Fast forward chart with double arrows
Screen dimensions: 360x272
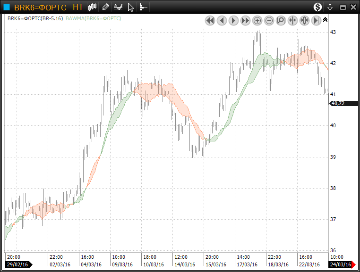pyautogui.click(x=245, y=20)
